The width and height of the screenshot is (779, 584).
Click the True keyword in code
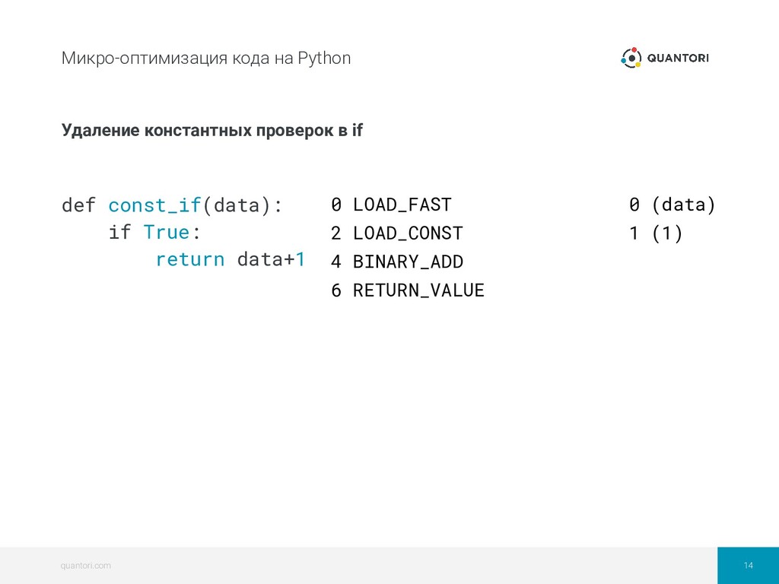point(167,232)
